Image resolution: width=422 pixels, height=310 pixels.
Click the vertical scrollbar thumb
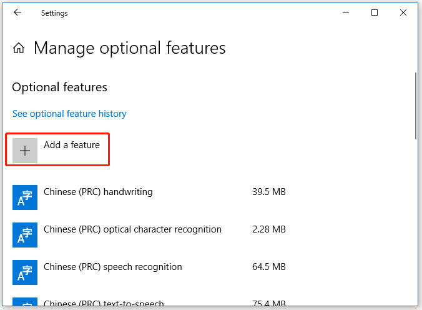click(x=416, y=106)
